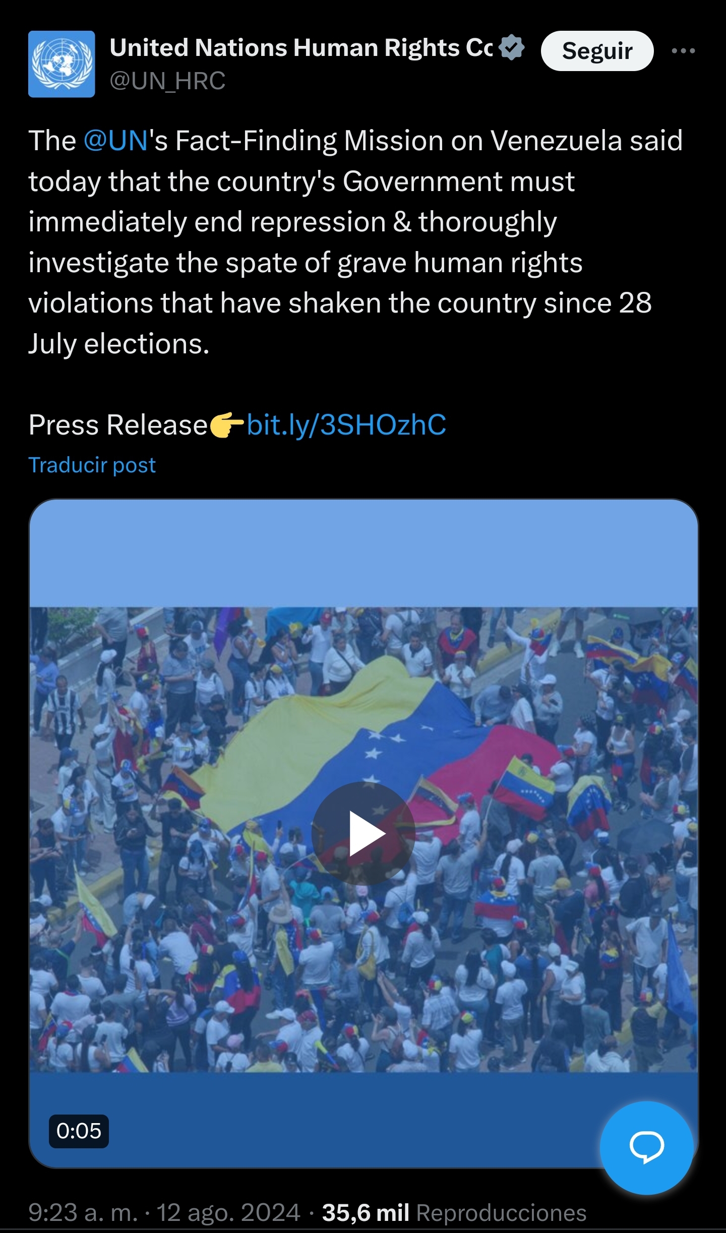The width and height of the screenshot is (726, 1233).
Task: Play the video with the center play icon
Action: coord(363,834)
